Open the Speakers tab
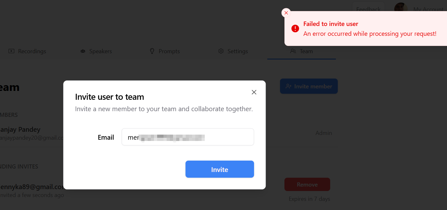447x210 pixels. [100, 51]
